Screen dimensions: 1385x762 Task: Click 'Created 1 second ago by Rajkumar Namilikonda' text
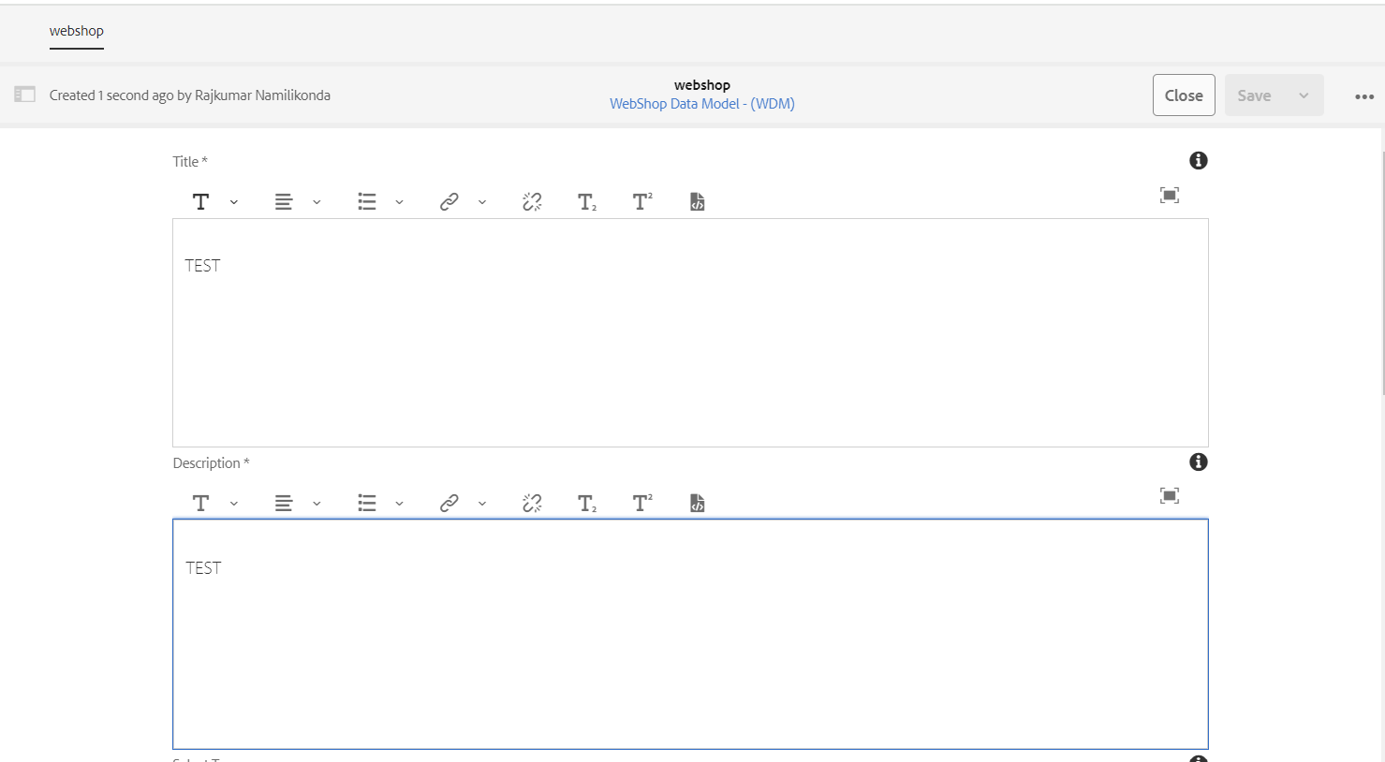(190, 95)
